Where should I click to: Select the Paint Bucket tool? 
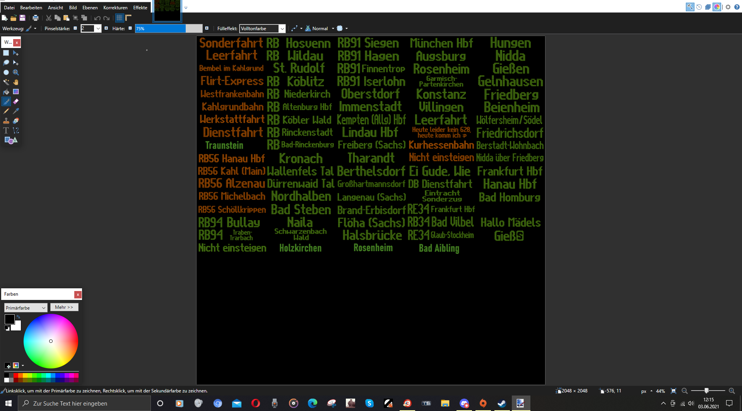point(6,92)
